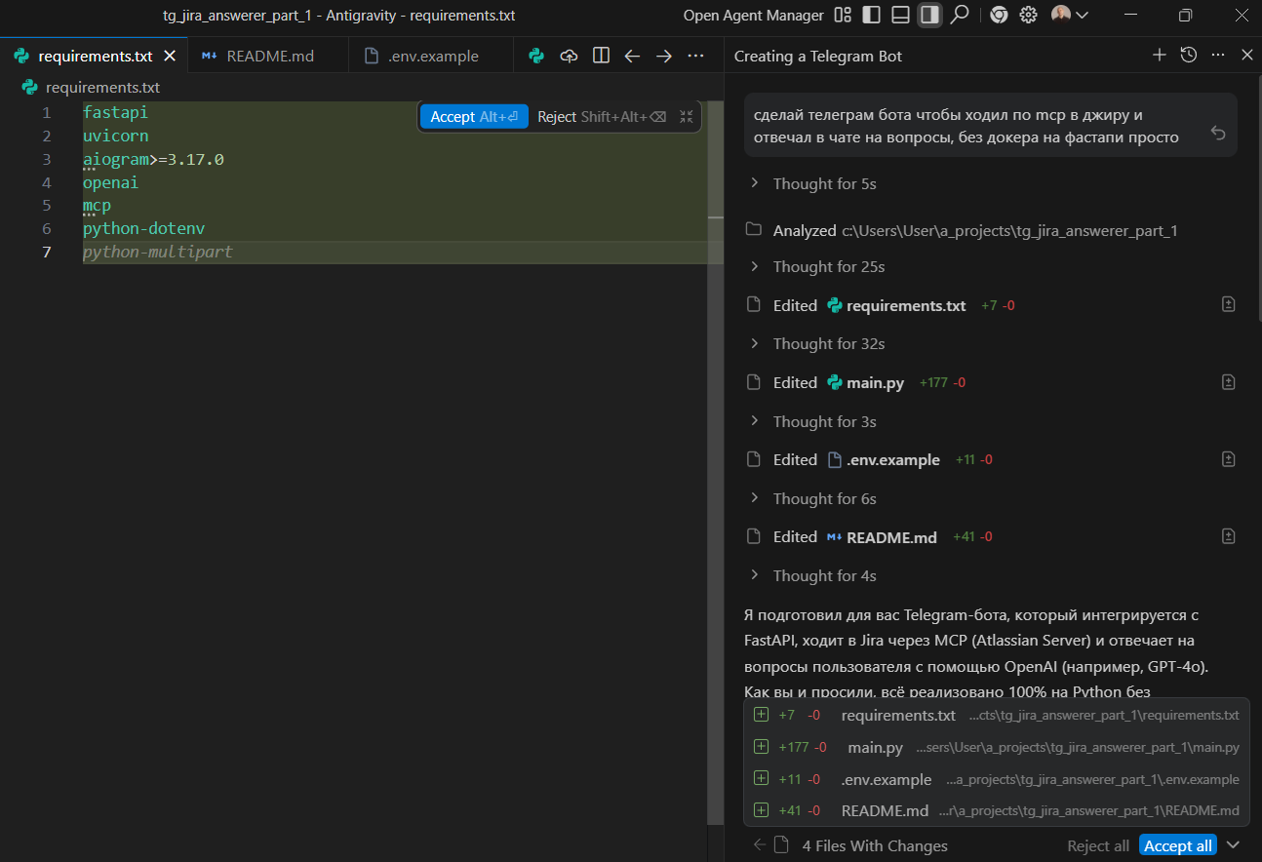The width and height of the screenshot is (1262, 862).
Task: Click the Accept all button
Action: [x=1177, y=845]
